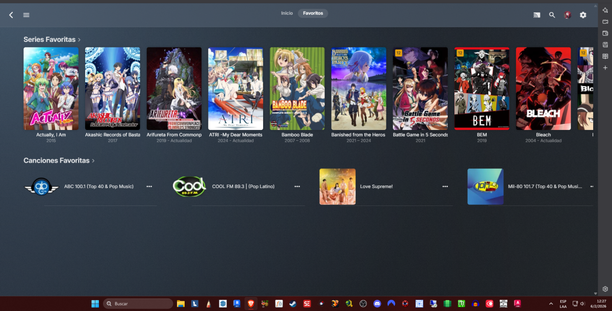Play 'ABC 100.1 (Top 40 & Pop Music)'
The height and width of the screenshot is (311, 612).
coord(99,187)
